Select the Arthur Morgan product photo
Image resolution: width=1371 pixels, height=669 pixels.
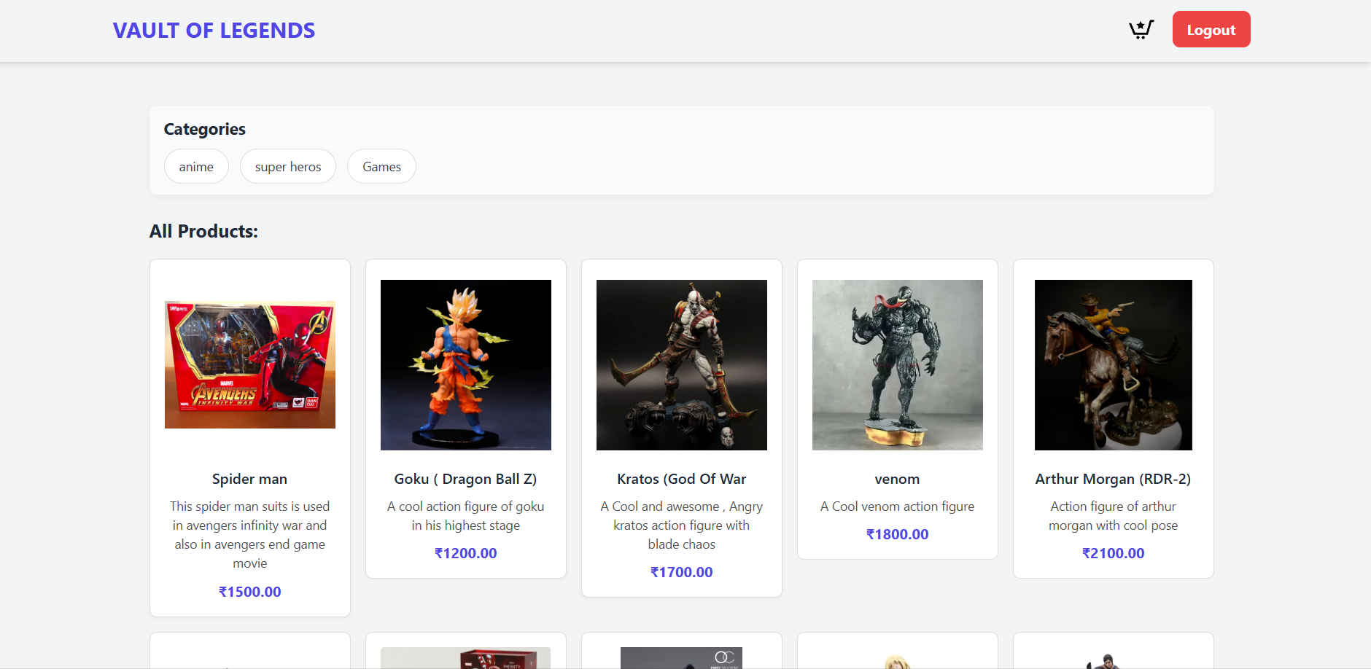point(1113,364)
